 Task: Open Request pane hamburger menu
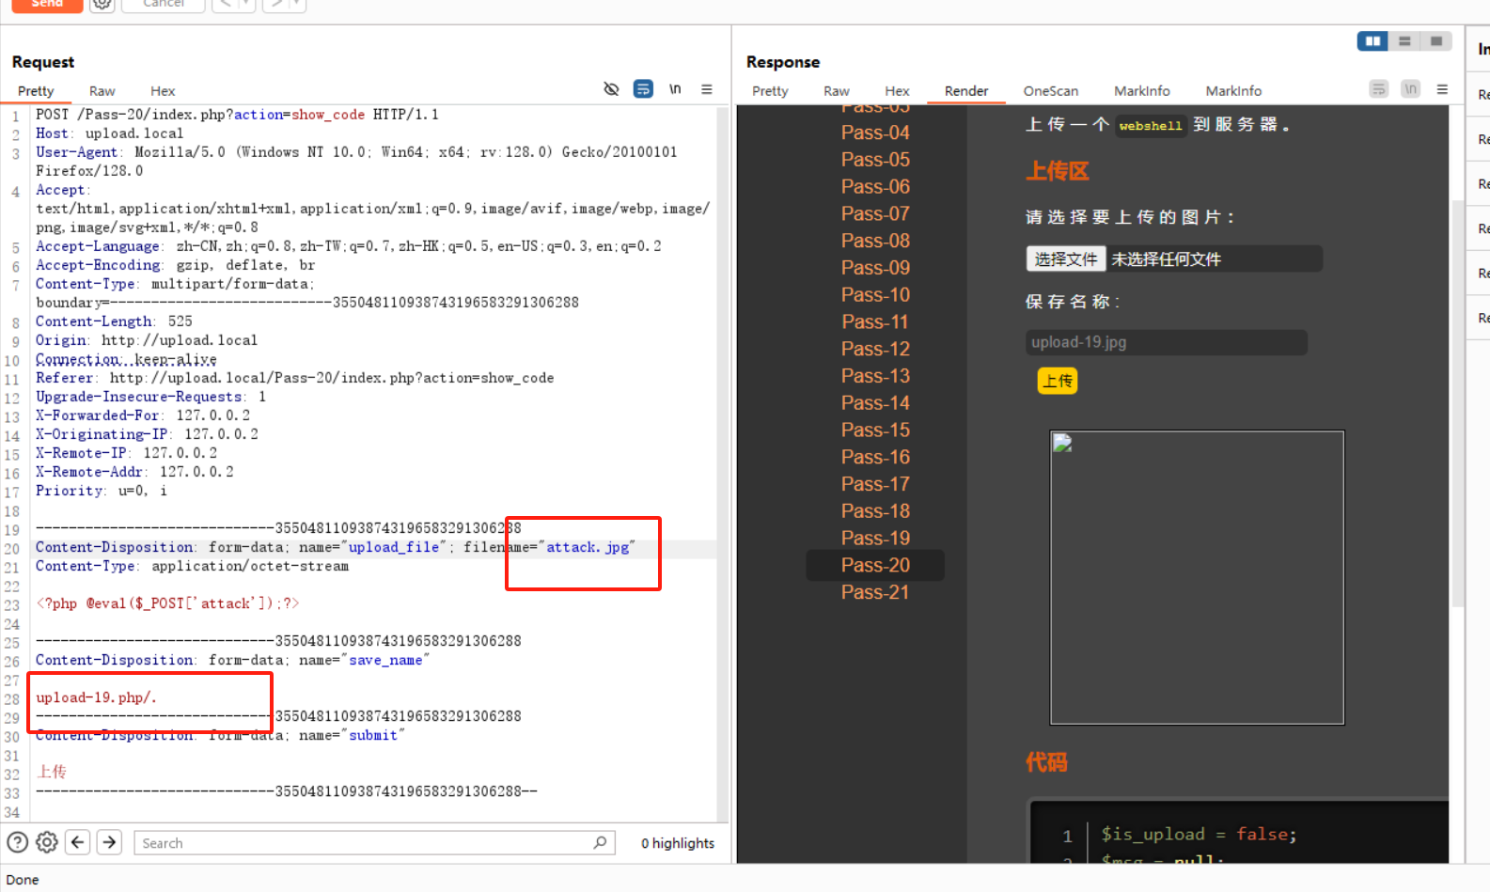707,89
